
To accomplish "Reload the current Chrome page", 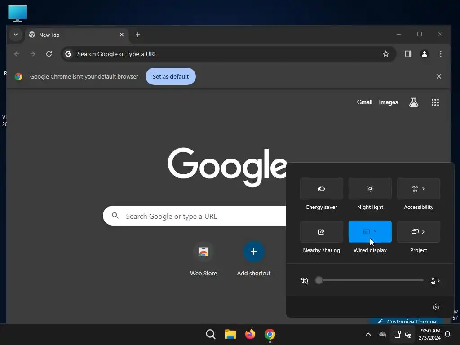I will (49, 54).
